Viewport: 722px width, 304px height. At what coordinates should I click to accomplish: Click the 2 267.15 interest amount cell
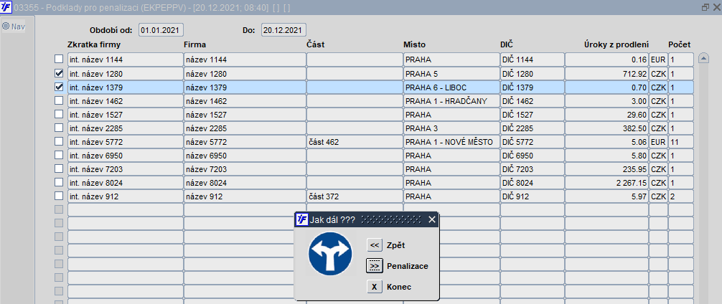click(x=606, y=183)
